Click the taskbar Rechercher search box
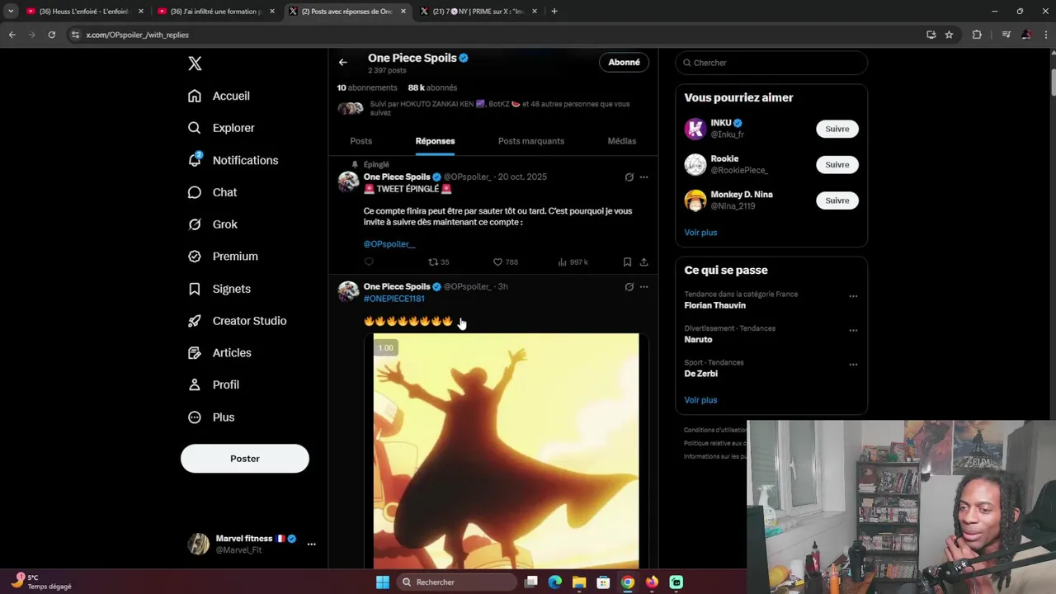Viewport: 1056px width, 594px height. pyautogui.click(x=458, y=582)
